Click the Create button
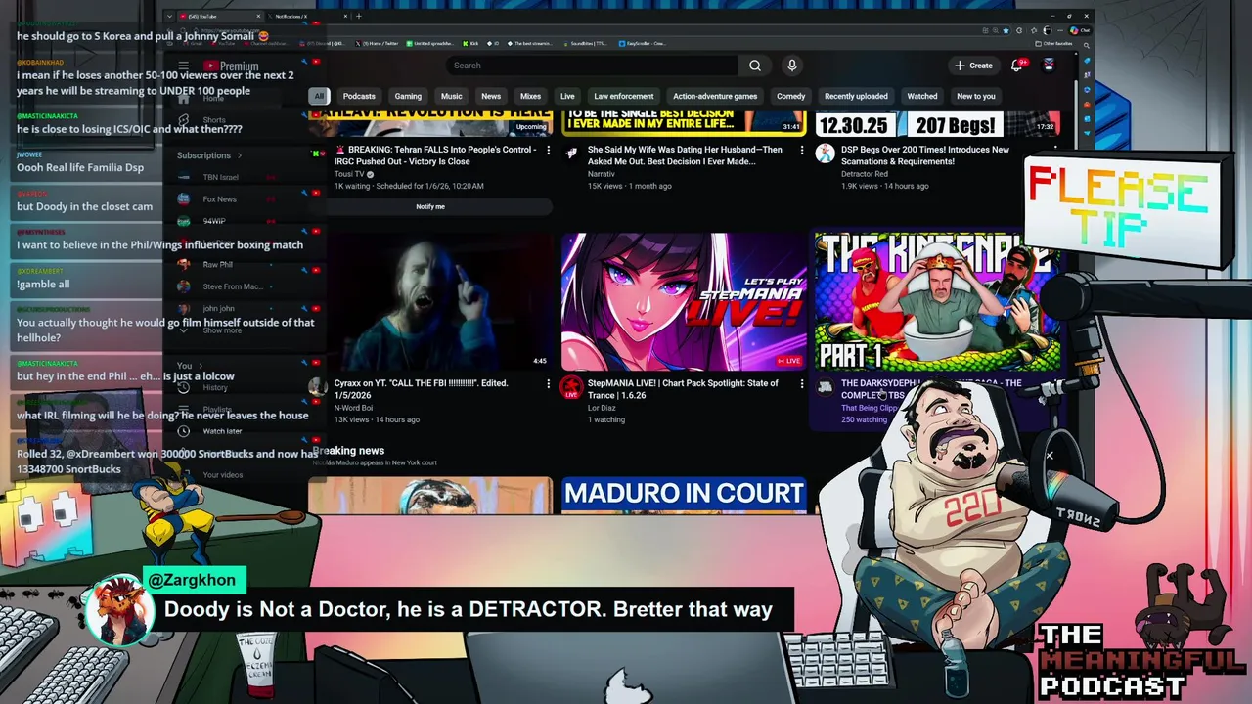The height and width of the screenshot is (704, 1252). pyautogui.click(x=974, y=66)
